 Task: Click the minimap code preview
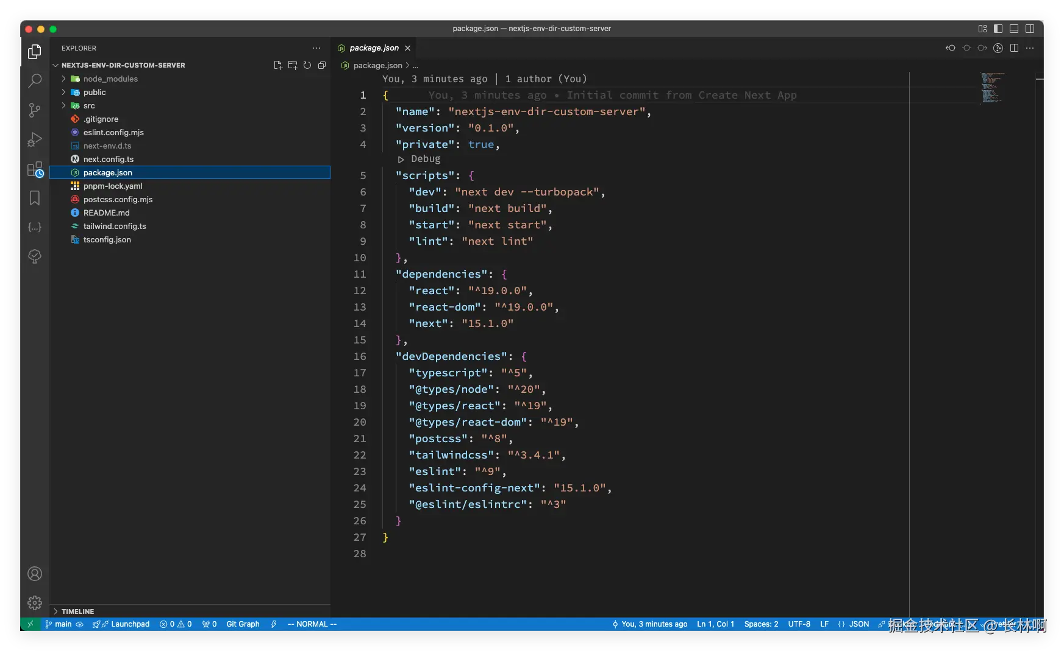(x=992, y=88)
